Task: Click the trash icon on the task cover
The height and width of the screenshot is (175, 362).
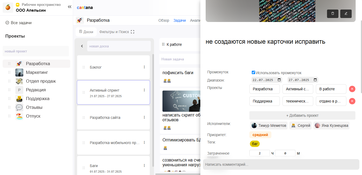Action: click(x=333, y=14)
